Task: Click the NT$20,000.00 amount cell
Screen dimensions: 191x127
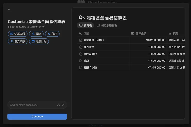Action: [148, 61]
